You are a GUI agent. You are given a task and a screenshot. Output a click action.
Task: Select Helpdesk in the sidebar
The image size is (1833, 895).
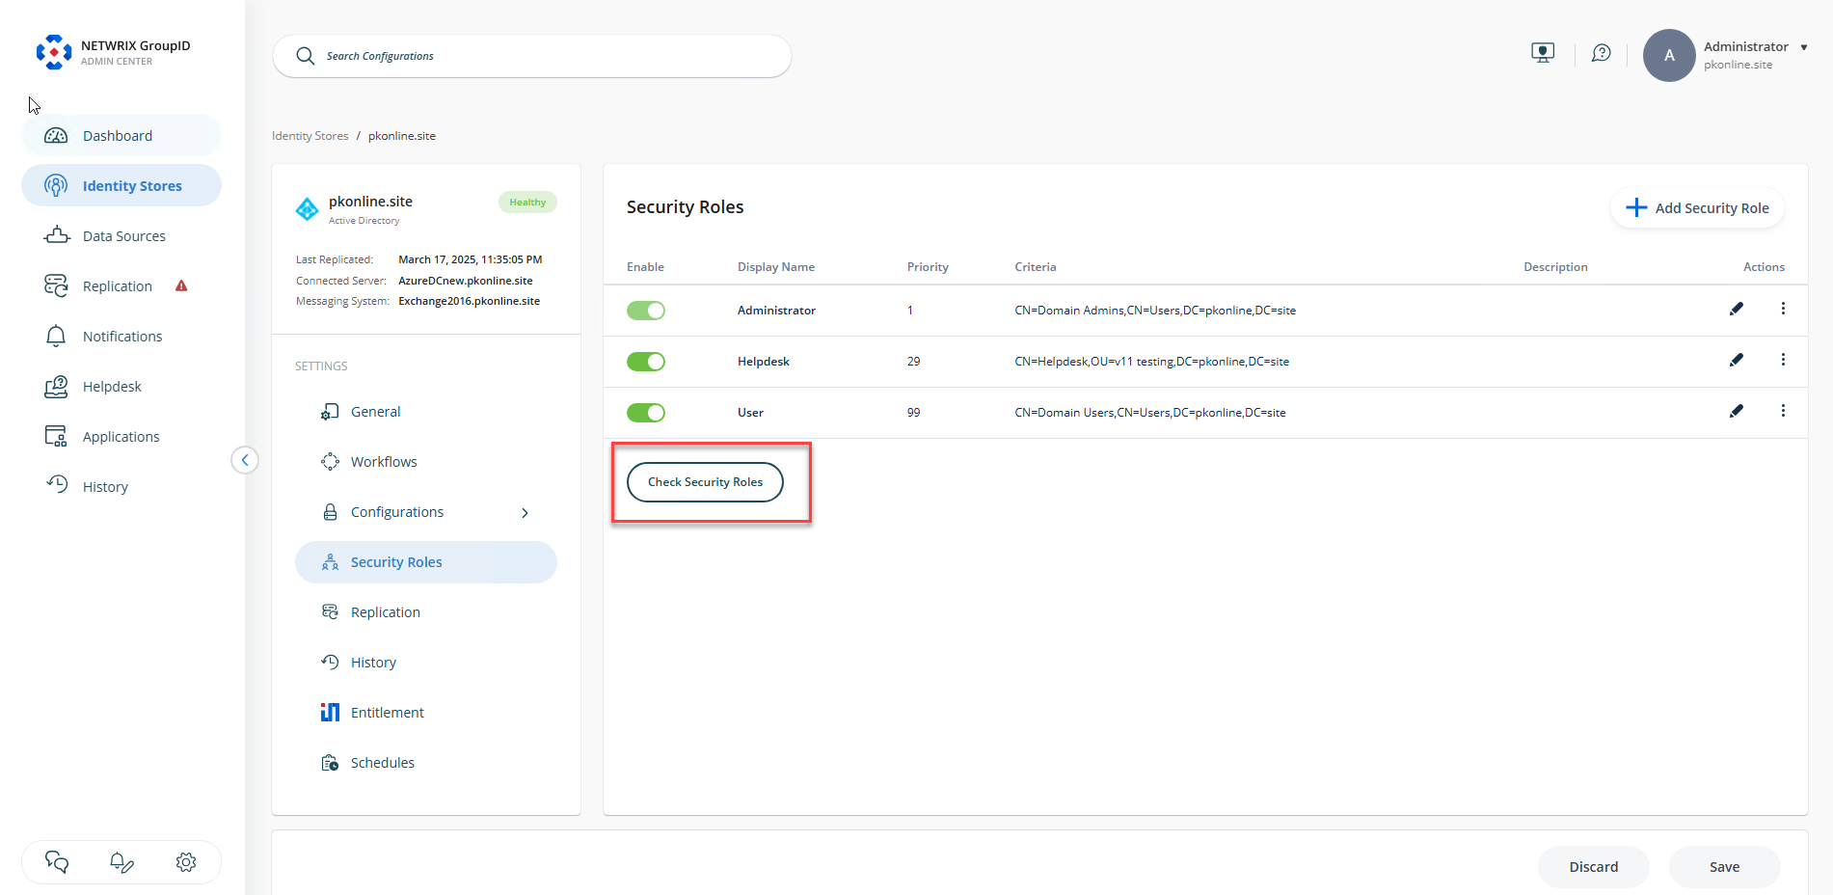111,386
